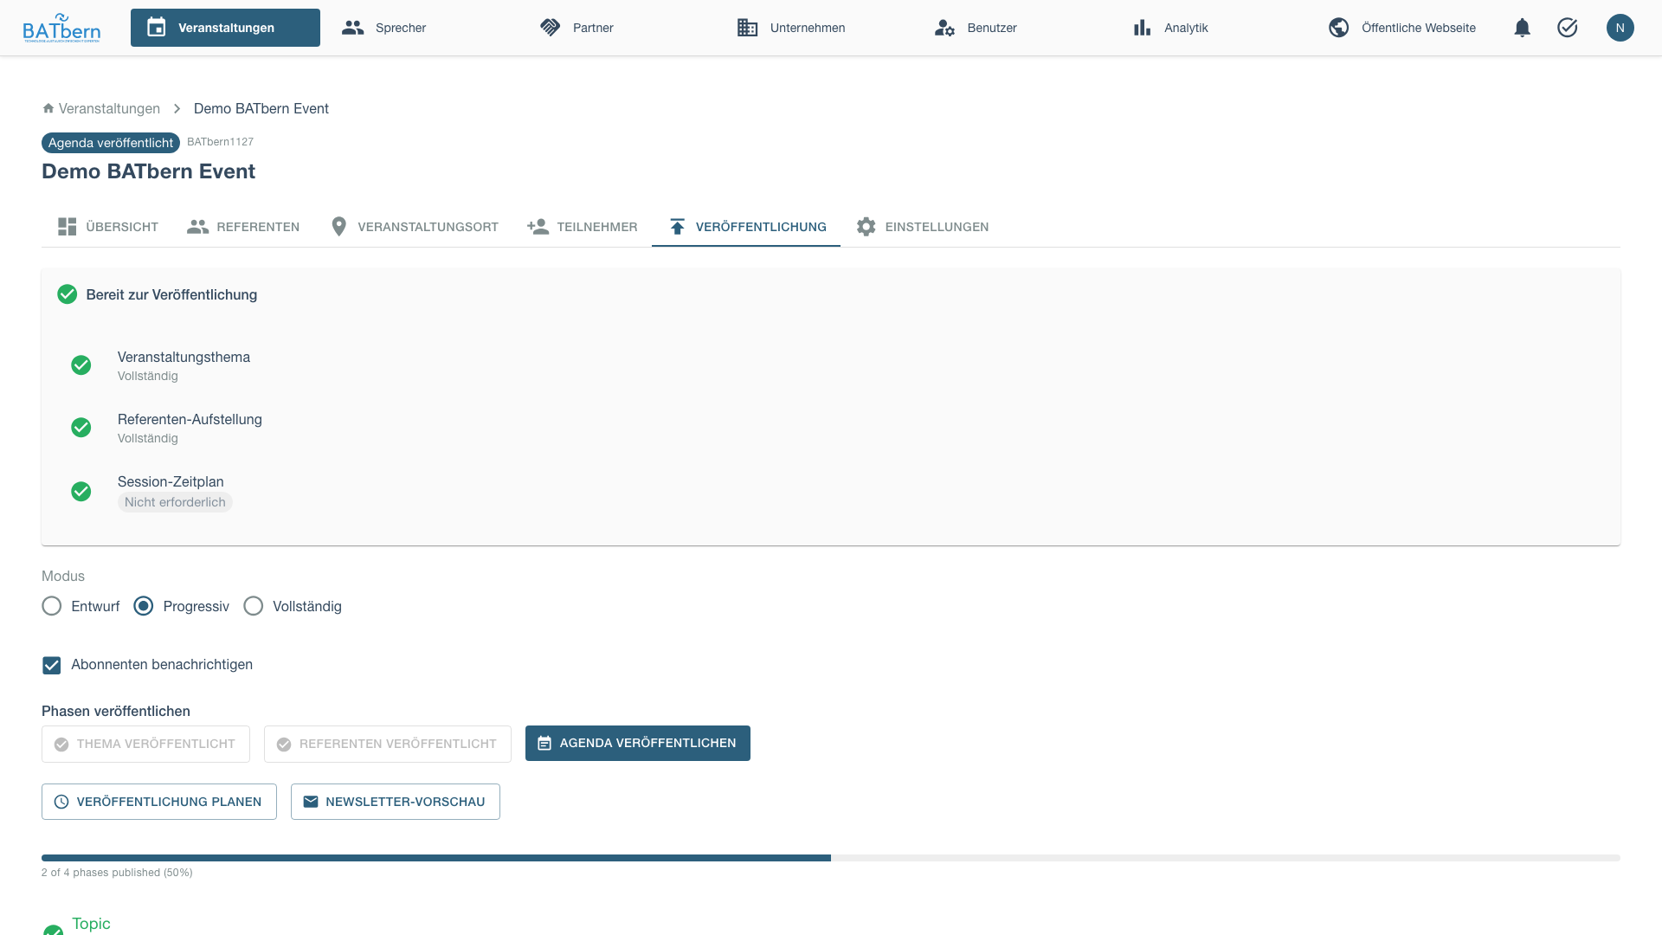The image size is (1662, 935).
Task: Click the Agenda veröffentlicht status chip
Action: pos(111,143)
